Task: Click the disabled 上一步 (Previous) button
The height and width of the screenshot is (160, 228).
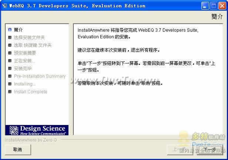Action: pos(180,150)
